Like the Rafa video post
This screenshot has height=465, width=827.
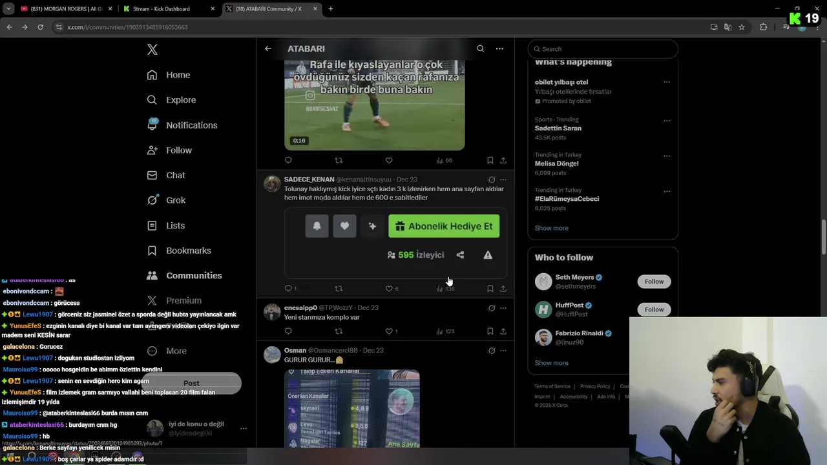(x=389, y=160)
